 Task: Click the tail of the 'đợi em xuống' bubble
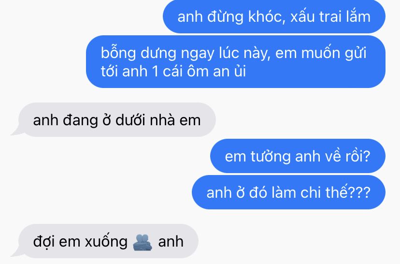(16, 253)
